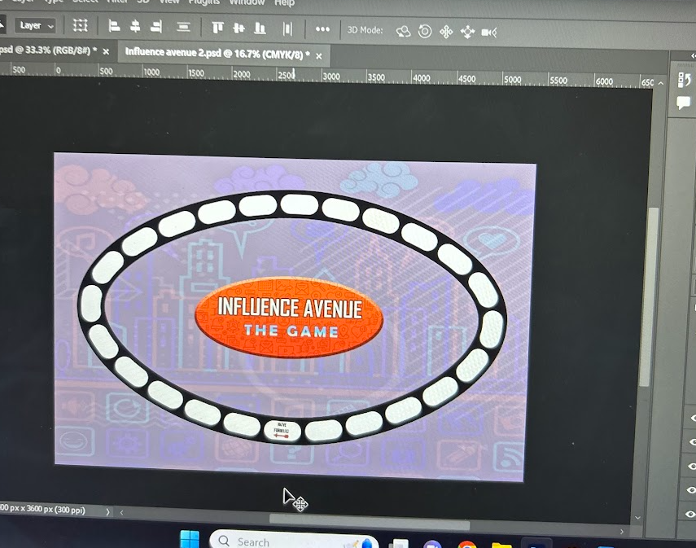This screenshot has height=548, width=696.
Task: Open Google Chrome from the taskbar
Action: [x=467, y=545]
